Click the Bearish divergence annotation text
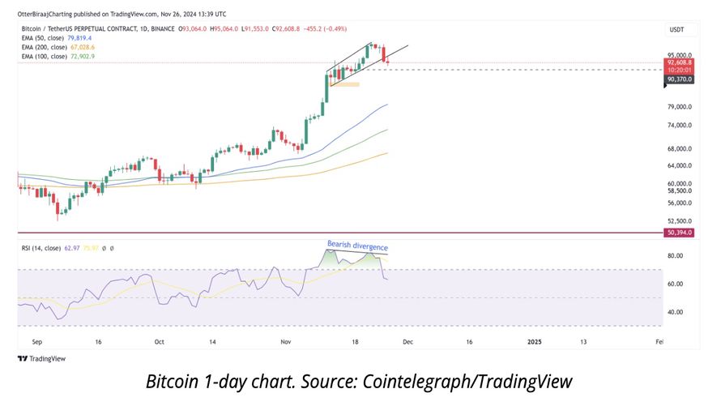The image size is (721, 406). [x=357, y=246]
